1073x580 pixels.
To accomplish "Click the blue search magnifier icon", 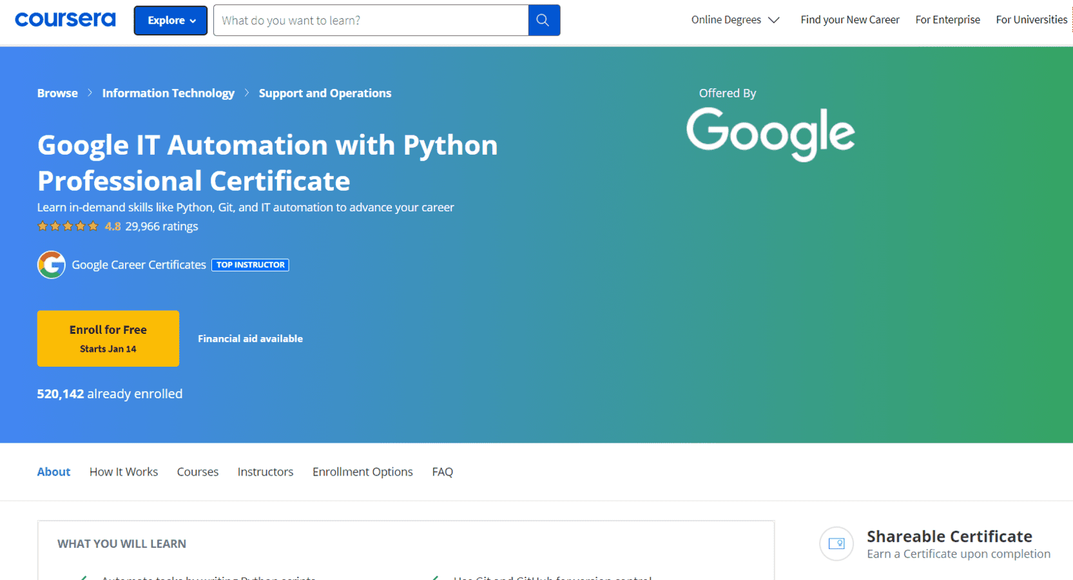I will pyautogui.click(x=543, y=20).
